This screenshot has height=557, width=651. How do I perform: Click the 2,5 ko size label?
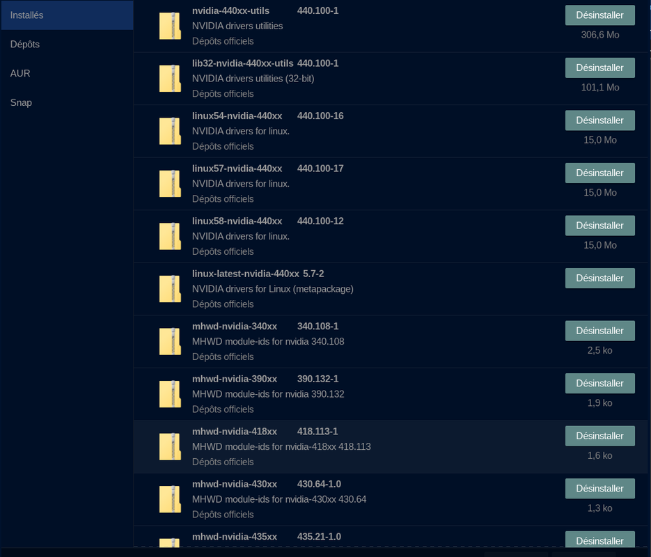coord(600,350)
